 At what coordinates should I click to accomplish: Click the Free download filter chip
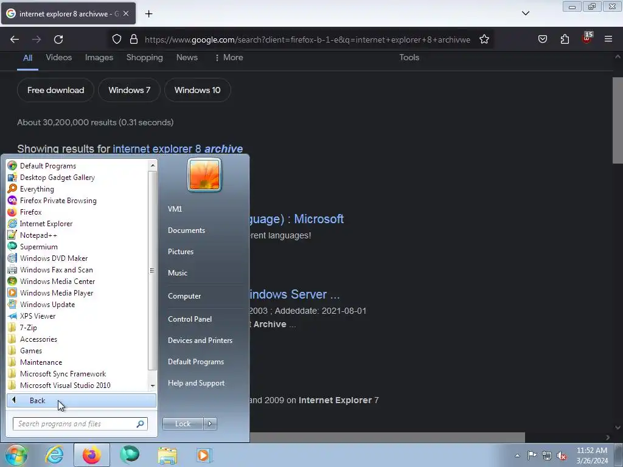[x=55, y=90]
